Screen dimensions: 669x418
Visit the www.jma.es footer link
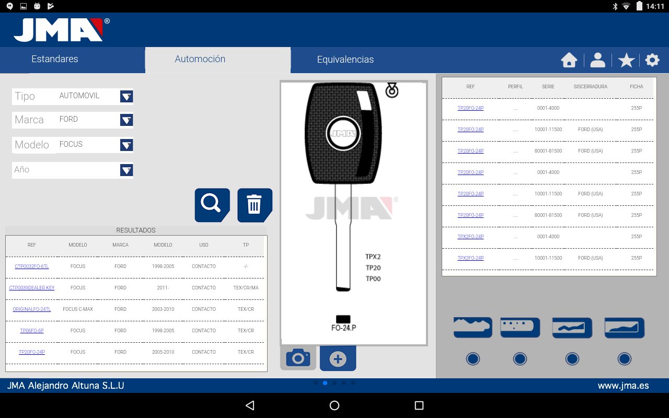click(624, 386)
